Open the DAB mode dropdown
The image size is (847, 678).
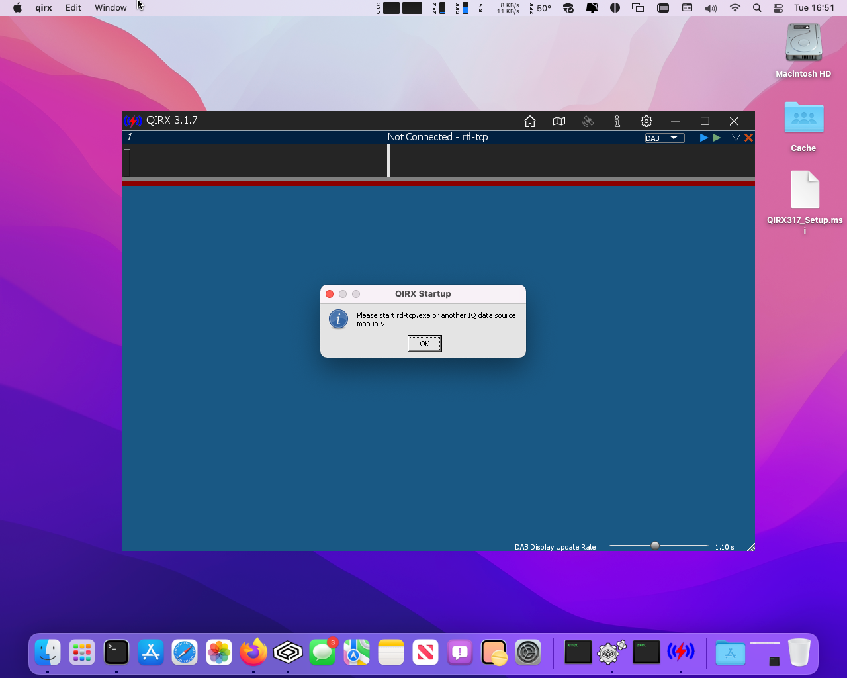(664, 138)
